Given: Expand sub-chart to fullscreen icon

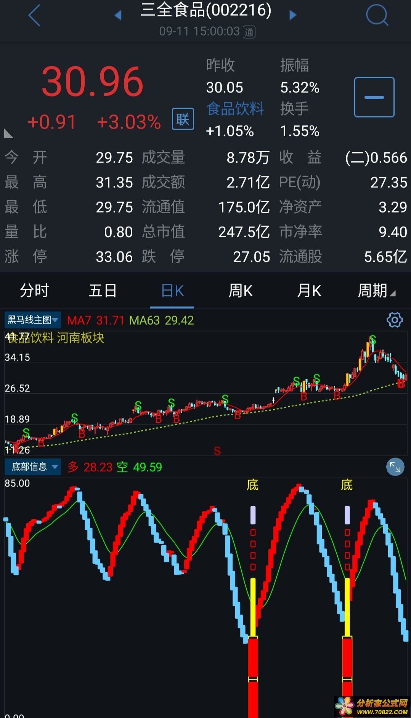Looking at the screenshot, I should [395, 467].
